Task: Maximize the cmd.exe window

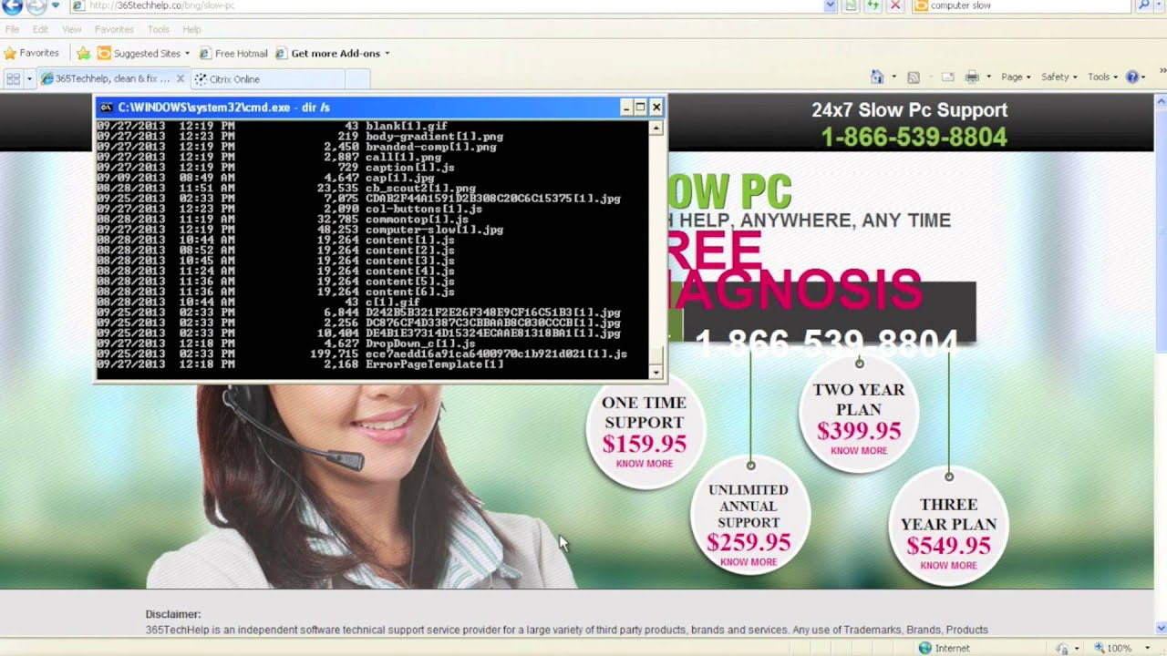Action: pos(640,108)
